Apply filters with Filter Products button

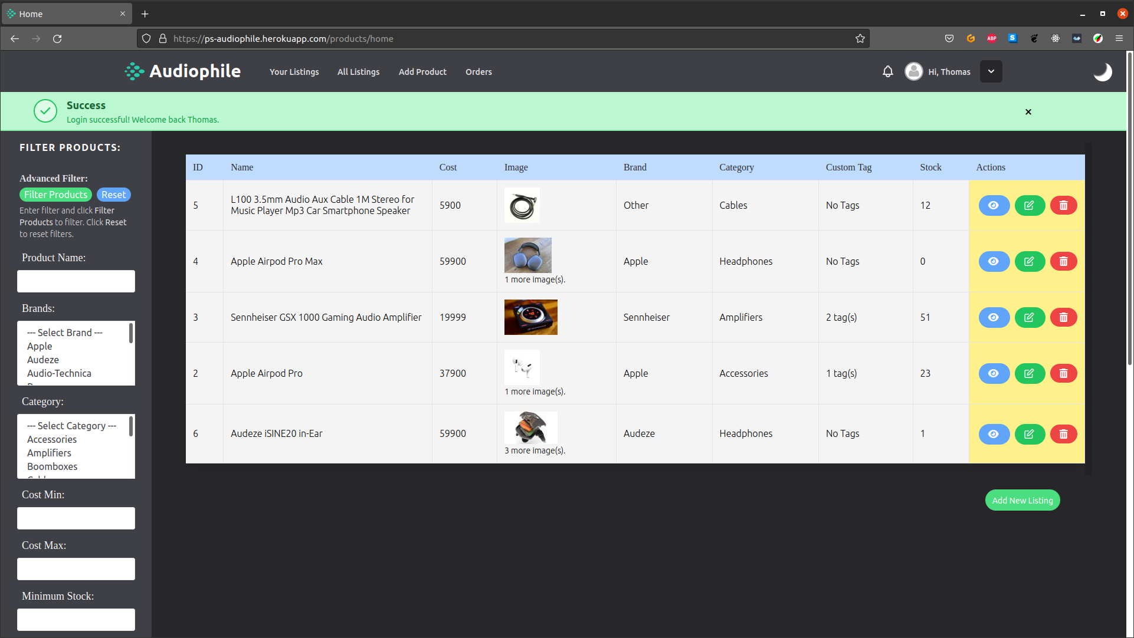(x=56, y=195)
